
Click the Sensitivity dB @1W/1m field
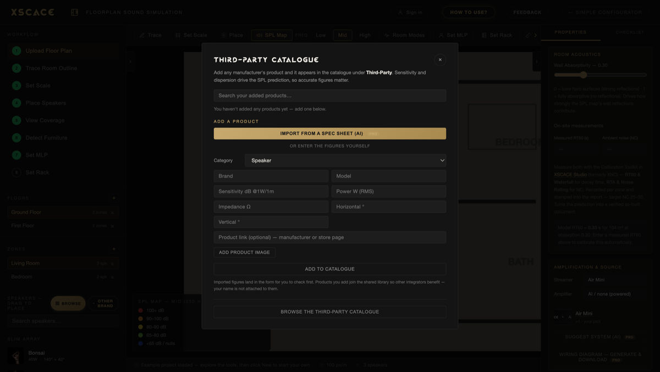pos(271,191)
